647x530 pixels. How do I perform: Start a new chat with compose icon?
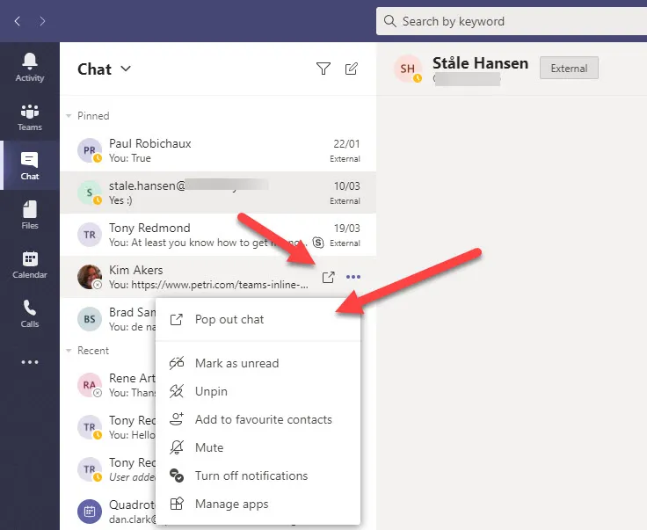point(351,69)
